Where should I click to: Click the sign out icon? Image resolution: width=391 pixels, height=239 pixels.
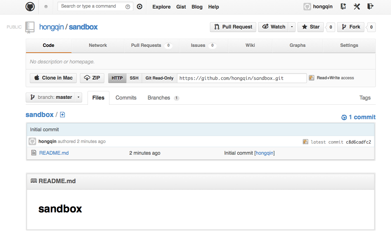point(370,6)
